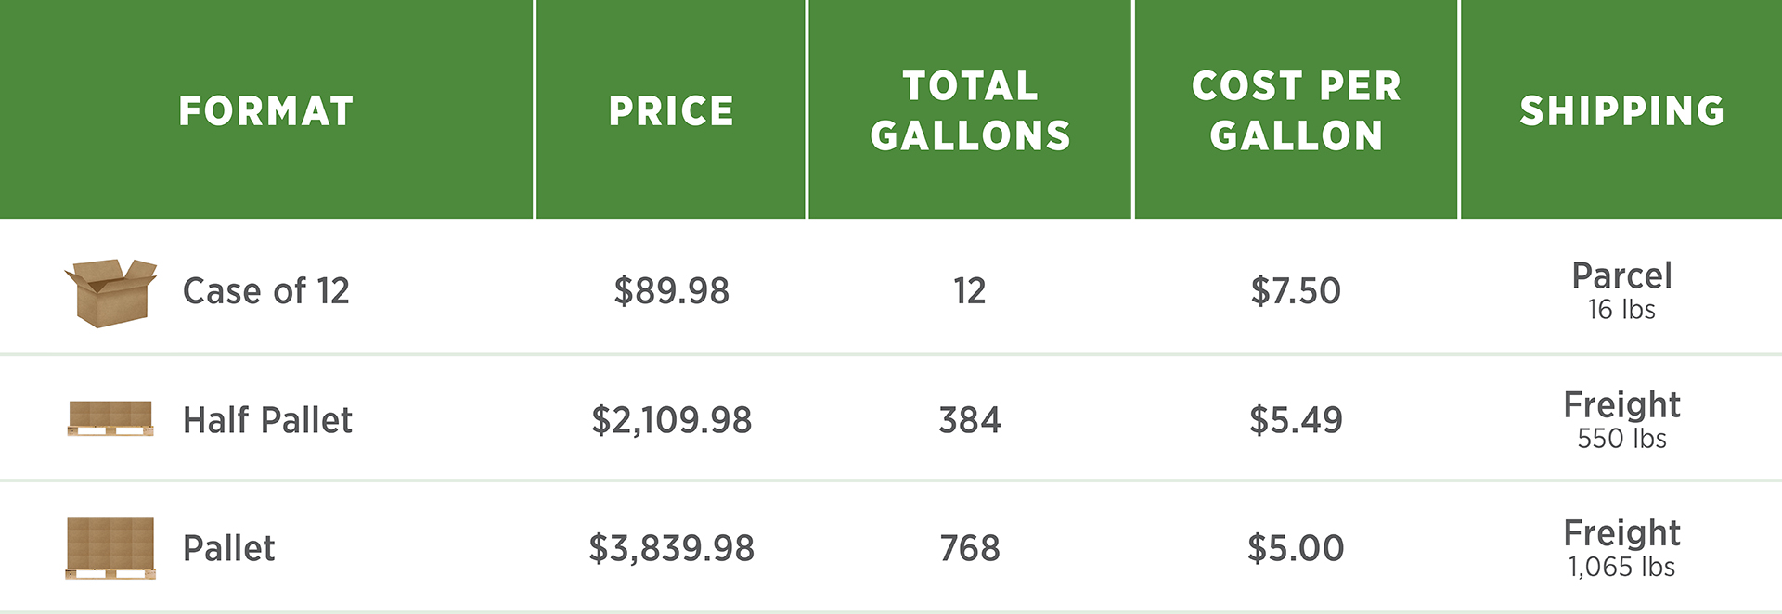The height and width of the screenshot is (614, 1782).
Task: Click the full pallet icon
Action: click(110, 548)
